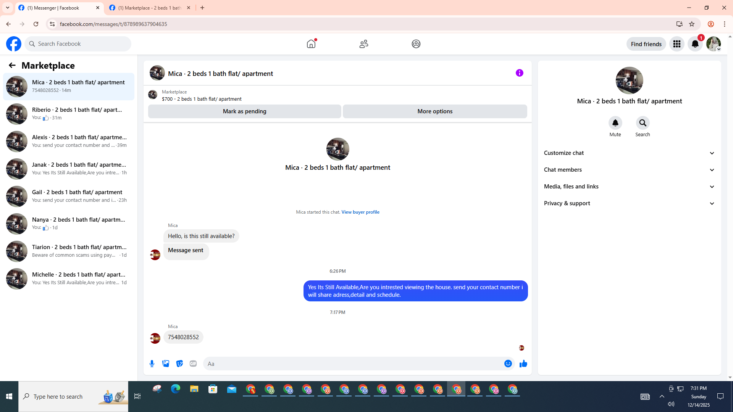Expand Media, files and links section
Screen dimensions: 733x412
coord(629,187)
